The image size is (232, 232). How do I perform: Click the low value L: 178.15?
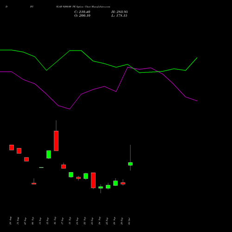pos(119,16)
